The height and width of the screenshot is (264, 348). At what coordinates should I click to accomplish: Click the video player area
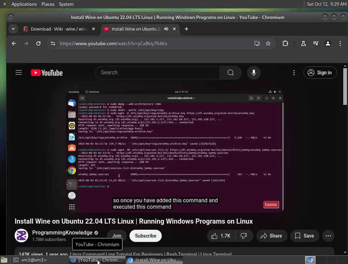[x=175, y=151]
